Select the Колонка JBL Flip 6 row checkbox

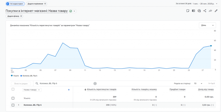tap(13, 105)
